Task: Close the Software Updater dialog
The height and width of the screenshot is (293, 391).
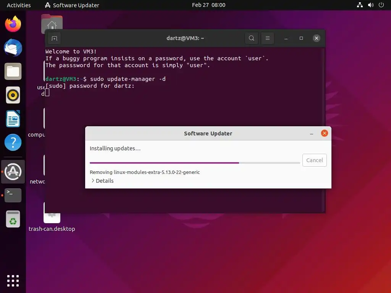Action: point(325,133)
